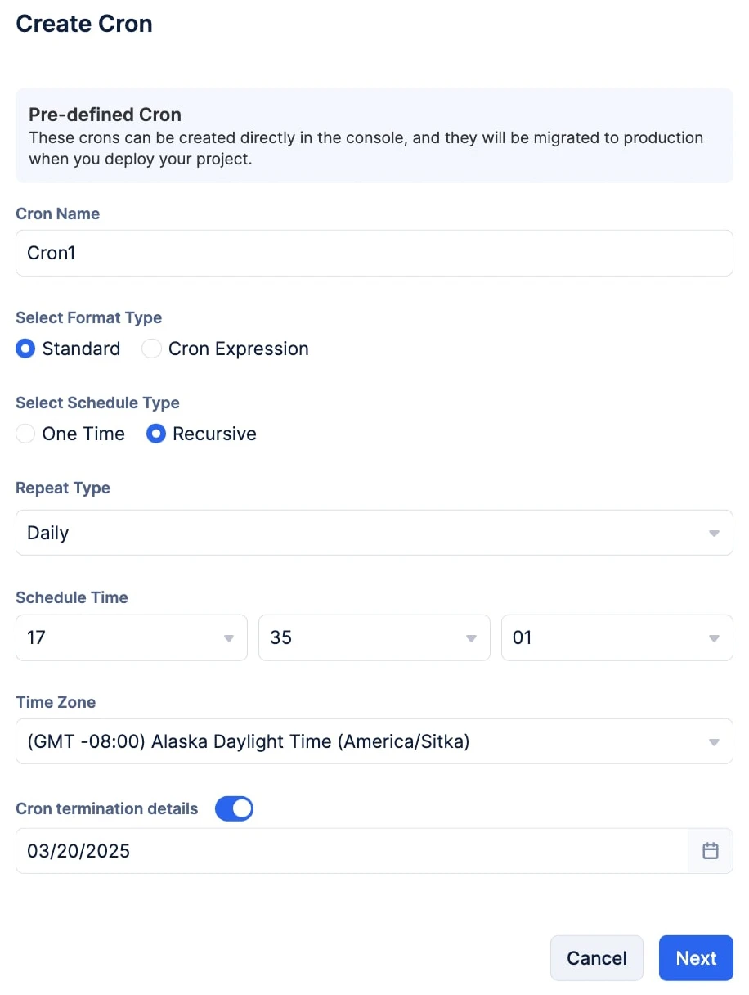Image resolution: width=749 pixels, height=995 pixels.
Task: Toggle Cron termination details switch
Action: (x=235, y=808)
